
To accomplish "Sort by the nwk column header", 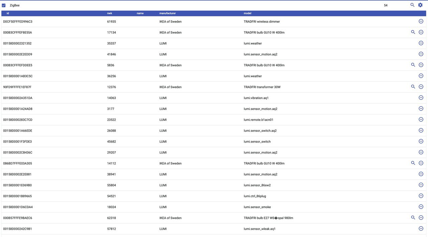I will [x=110, y=13].
